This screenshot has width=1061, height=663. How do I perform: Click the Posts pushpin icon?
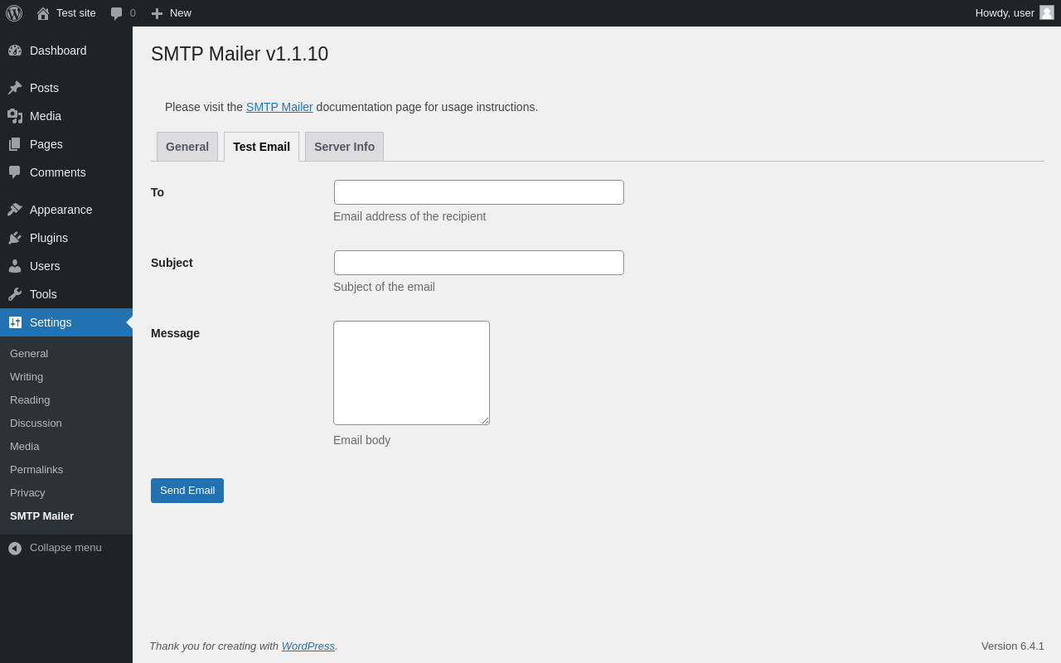pyautogui.click(x=15, y=88)
